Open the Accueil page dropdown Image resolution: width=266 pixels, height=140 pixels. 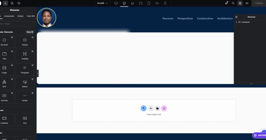pyautogui.click(x=102, y=3)
